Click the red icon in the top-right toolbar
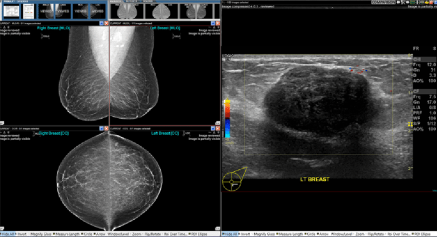This screenshot has height=237, width=437. pyautogui.click(x=431, y=3)
